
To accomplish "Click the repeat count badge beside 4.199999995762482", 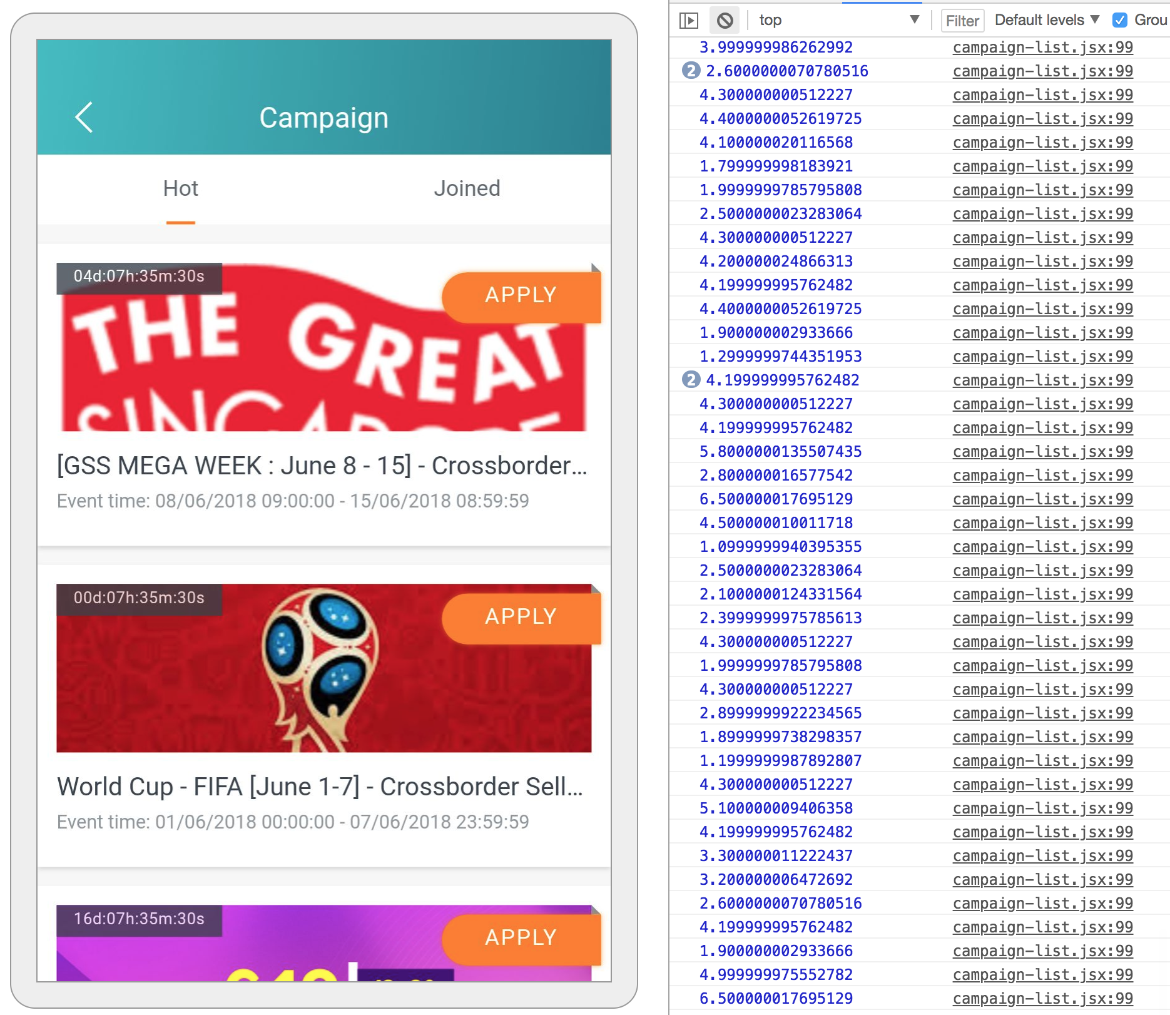I will 690,380.
